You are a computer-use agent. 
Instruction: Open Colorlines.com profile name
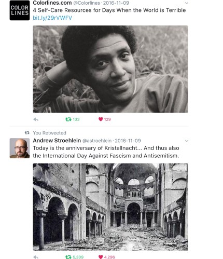52,3
